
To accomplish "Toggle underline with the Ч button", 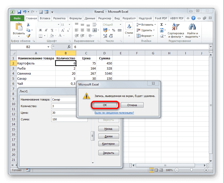I will tap(52, 30).
